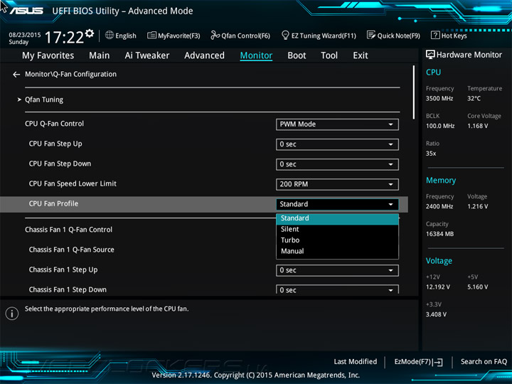Open the Ai Tweaker tab

tap(147, 55)
